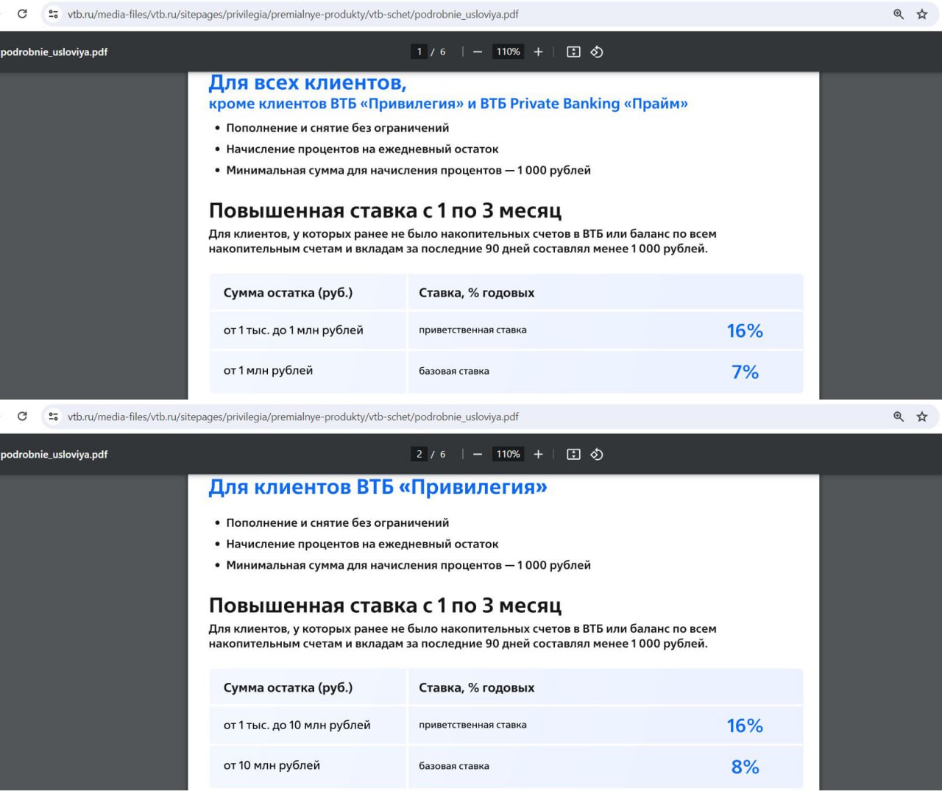Click 110% zoom field in bottom viewer
Image resolution: width=942 pixels, height=791 pixels.
[508, 454]
